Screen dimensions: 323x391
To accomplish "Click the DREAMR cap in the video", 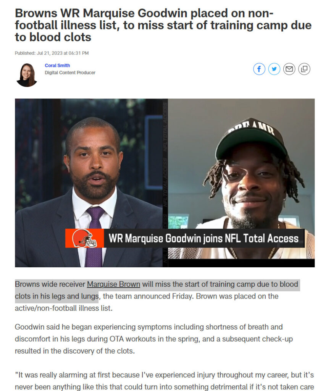I will click(251, 139).
